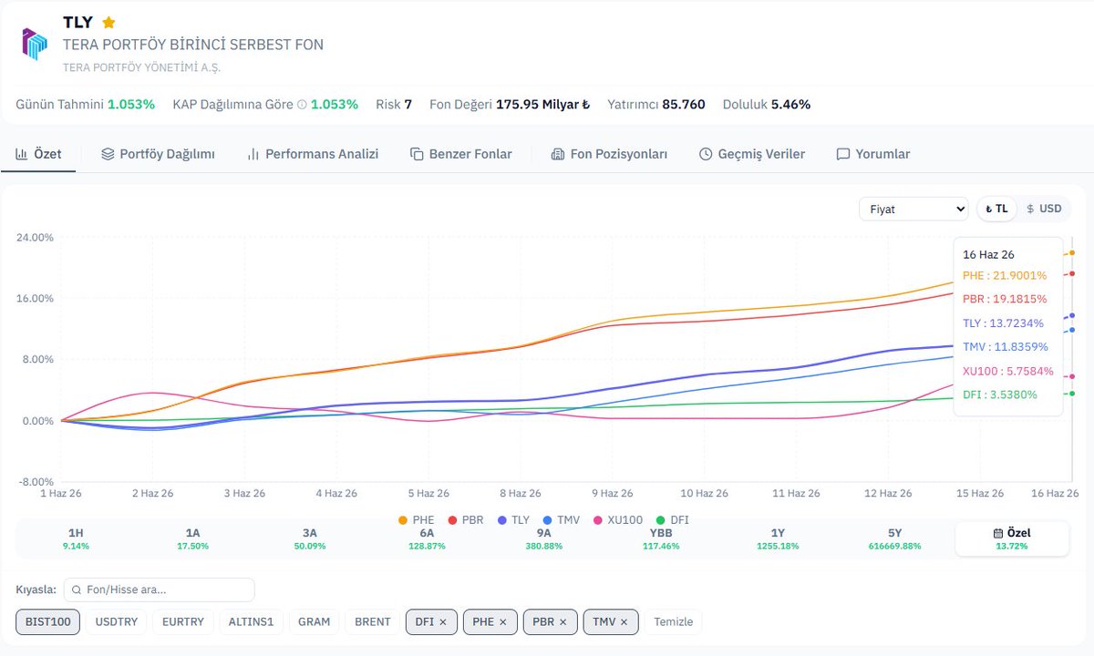Click the 16 Haz 26 x-axis label
Image resolution: width=1094 pixels, height=656 pixels.
tap(1056, 493)
